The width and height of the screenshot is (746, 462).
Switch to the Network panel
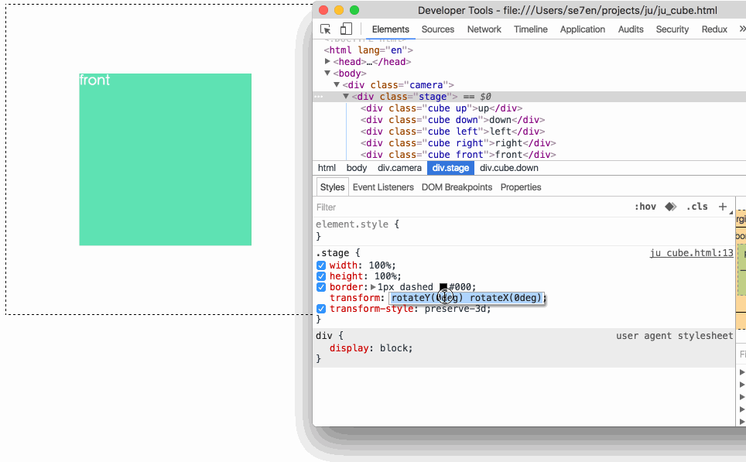click(x=484, y=29)
